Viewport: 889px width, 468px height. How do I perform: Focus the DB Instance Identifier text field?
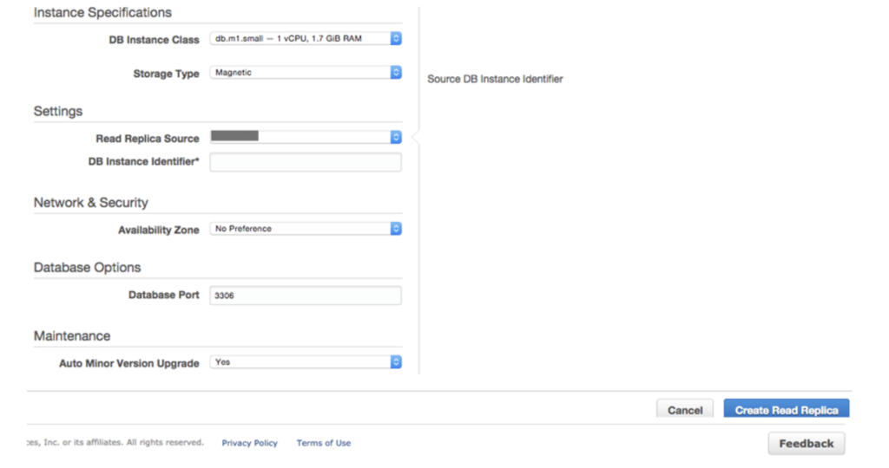306,162
